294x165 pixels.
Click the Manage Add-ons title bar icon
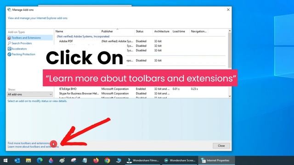(x=9, y=10)
